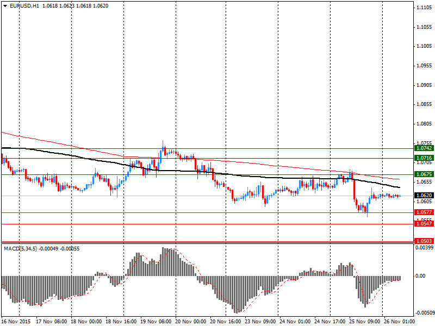Select the red 1.0577 support level label
The width and height of the screenshot is (435, 326).
pyautogui.click(x=423, y=212)
